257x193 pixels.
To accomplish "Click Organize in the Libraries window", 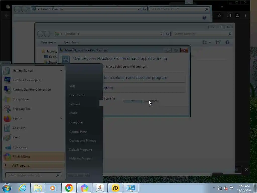I will [x=48, y=42].
